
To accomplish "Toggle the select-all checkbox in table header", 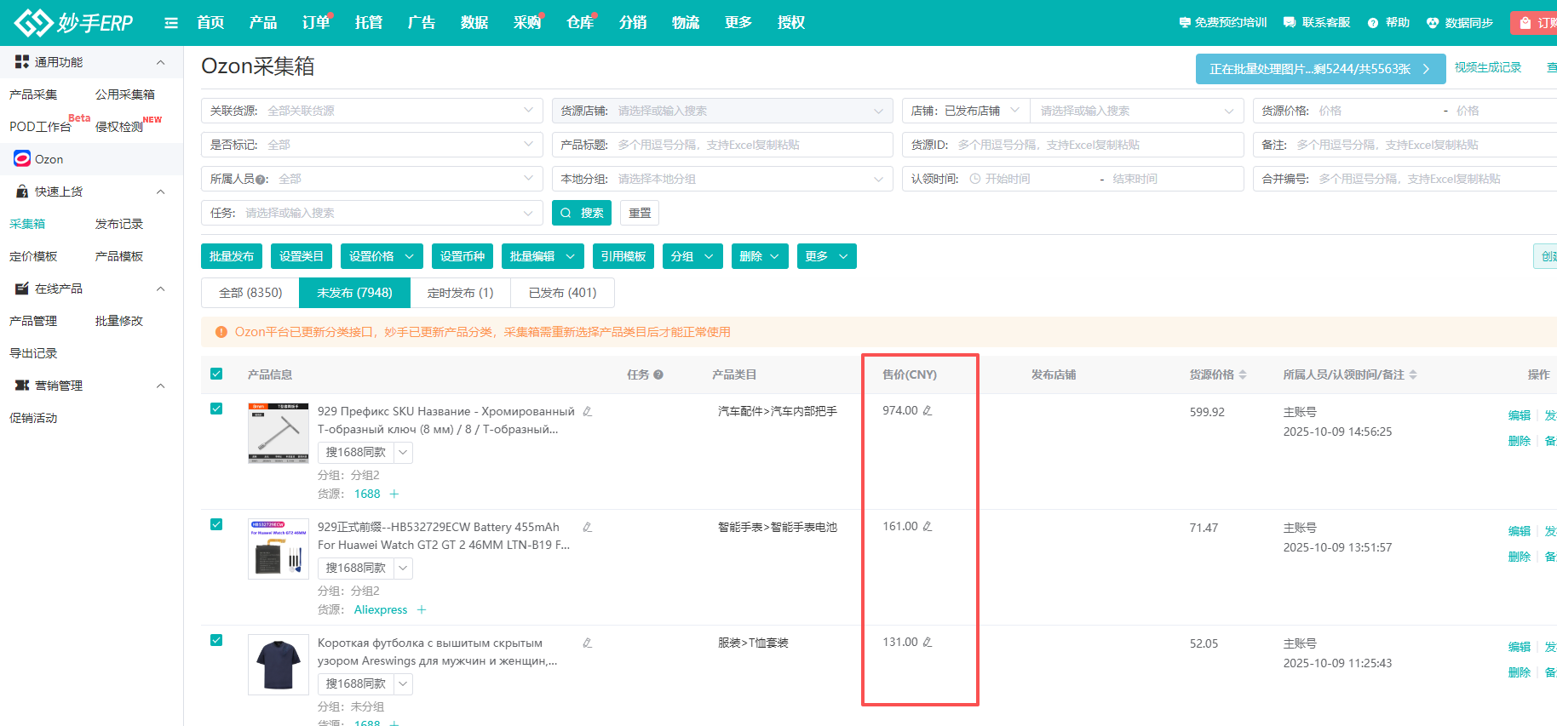I will coord(216,374).
